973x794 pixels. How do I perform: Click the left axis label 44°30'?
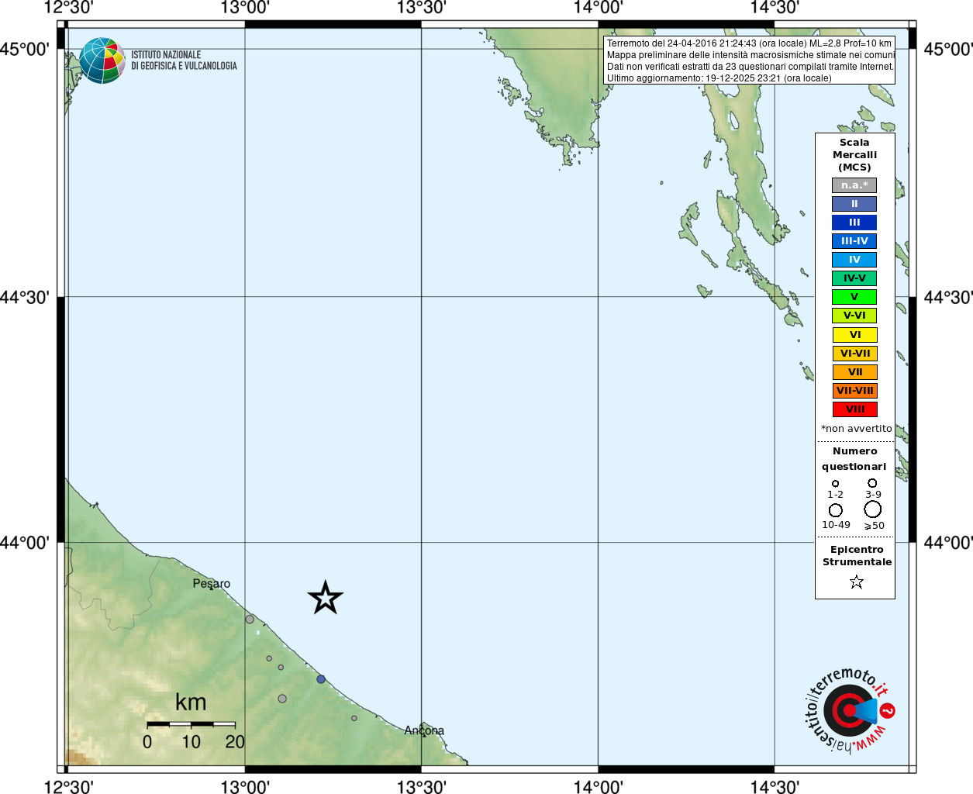[x=25, y=297]
